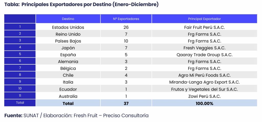Click the "N° Exportadores" column header
This screenshot has height=122, width=262.
point(126,19)
